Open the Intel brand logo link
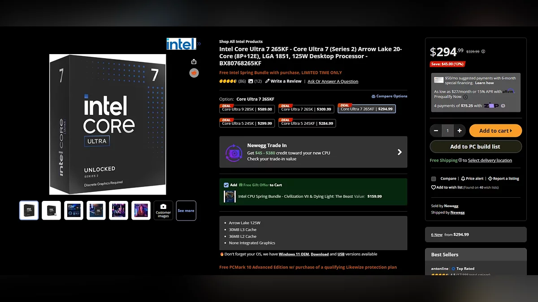538x302 pixels. click(181, 43)
